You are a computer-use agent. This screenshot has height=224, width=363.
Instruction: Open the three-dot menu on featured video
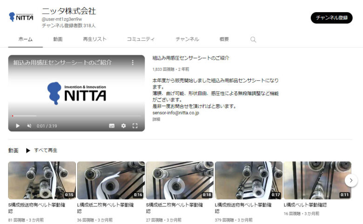(133, 63)
